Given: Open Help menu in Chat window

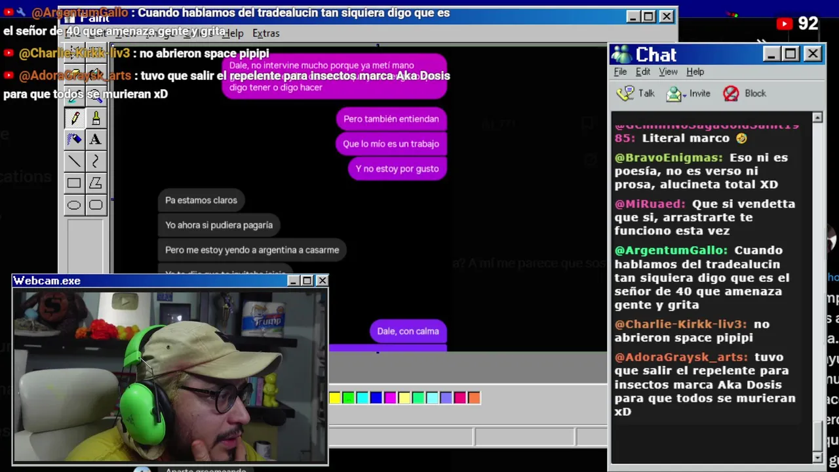Looking at the screenshot, I should pyautogui.click(x=695, y=71).
